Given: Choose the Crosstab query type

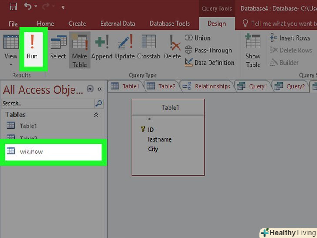Looking at the screenshot, I should [x=148, y=48].
